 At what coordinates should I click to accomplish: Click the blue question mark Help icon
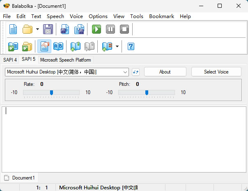[x=131, y=46]
